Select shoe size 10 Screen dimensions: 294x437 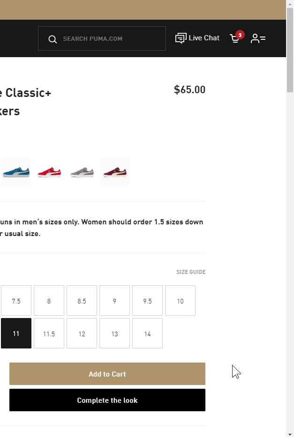pos(180,300)
